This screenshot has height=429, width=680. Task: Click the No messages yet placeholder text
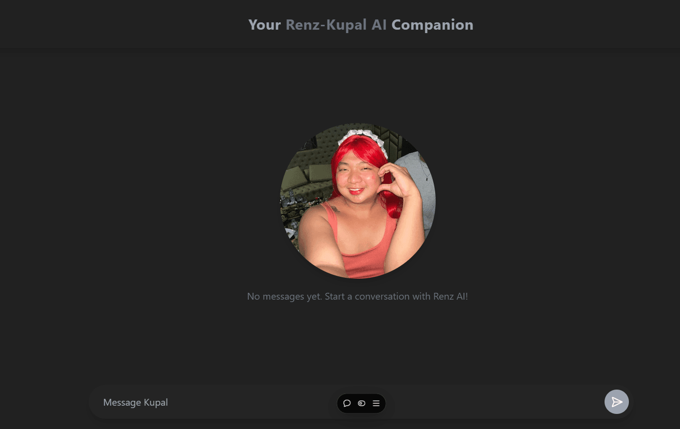(357, 296)
